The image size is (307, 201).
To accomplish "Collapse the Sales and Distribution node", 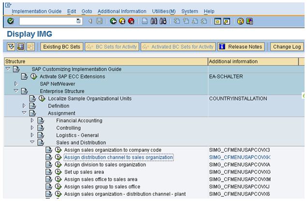I will point(32,143).
